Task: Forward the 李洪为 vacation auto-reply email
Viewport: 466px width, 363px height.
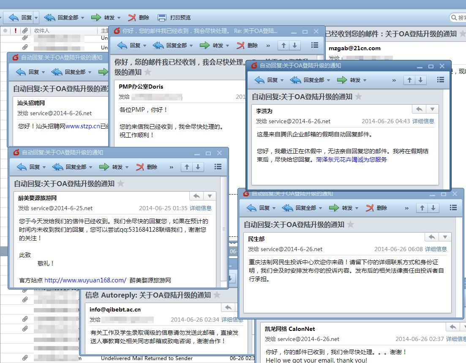Action: pyautogui.click(x=351, y=80)
